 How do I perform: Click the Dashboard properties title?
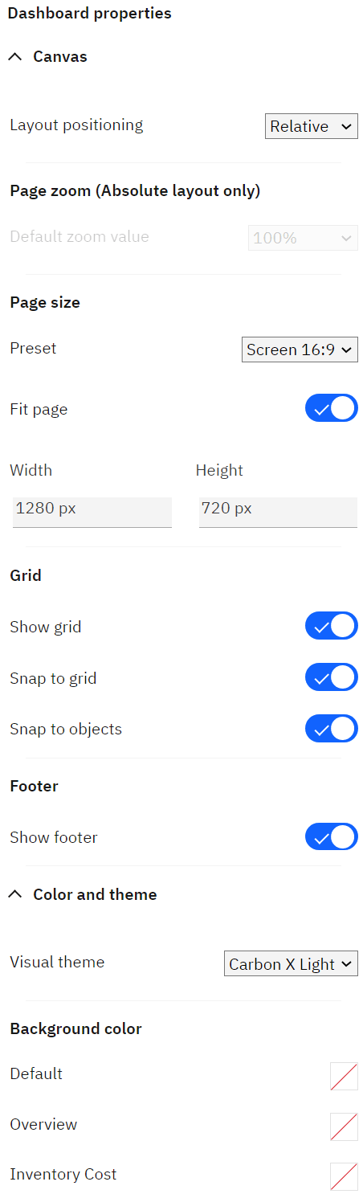tap(89, 14)
